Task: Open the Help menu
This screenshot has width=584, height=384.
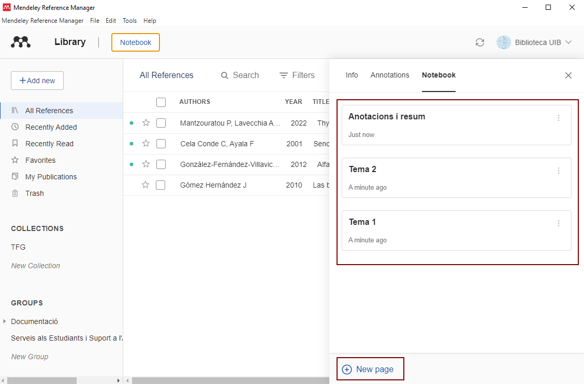Action: coord(150,21)
